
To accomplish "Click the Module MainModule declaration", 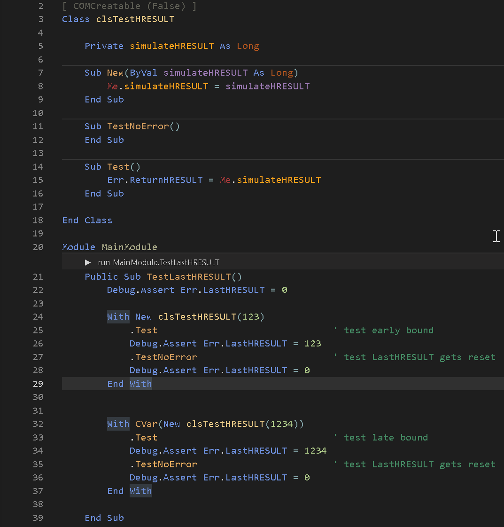I will tap(109, 247).
